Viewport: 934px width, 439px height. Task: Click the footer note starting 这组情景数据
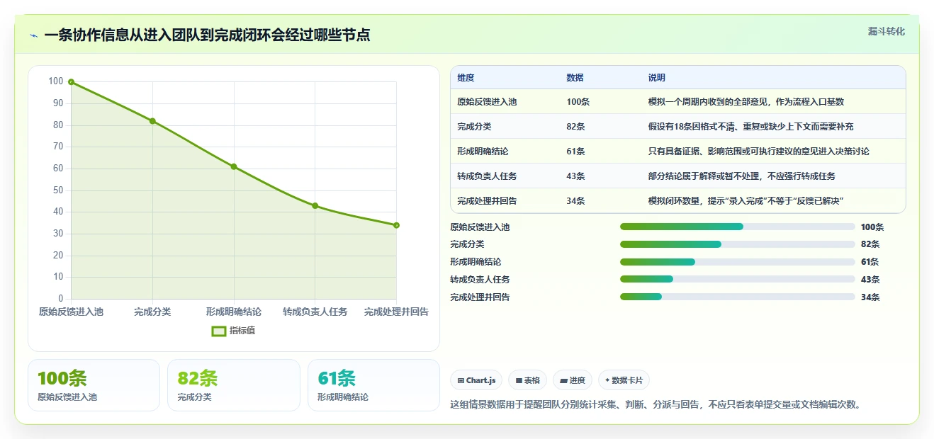tap(656, 405)
